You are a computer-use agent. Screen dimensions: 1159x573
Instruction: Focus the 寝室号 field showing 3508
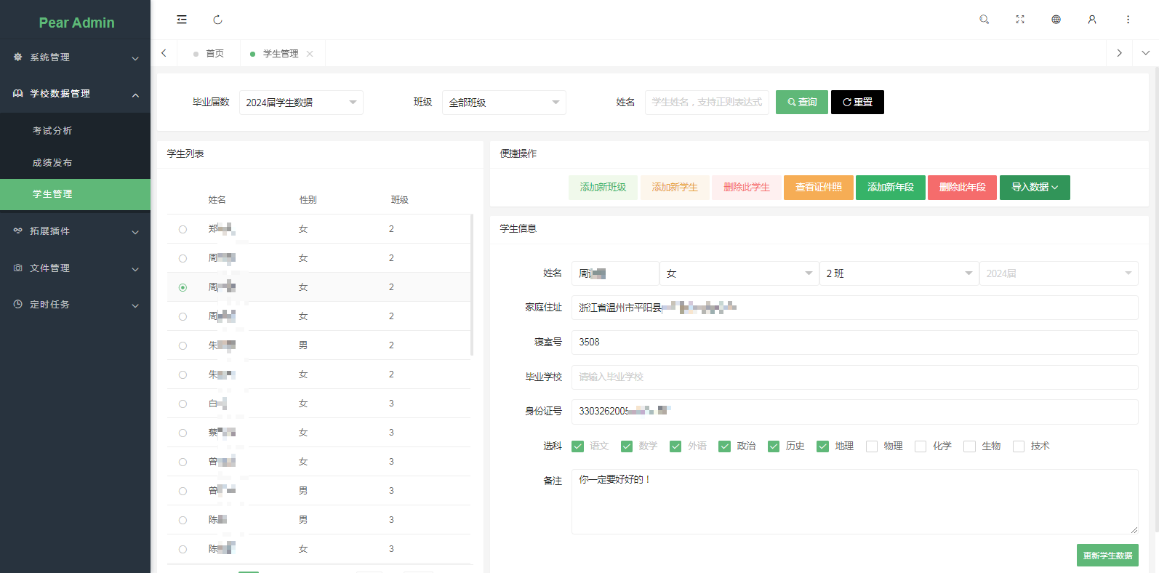click(855, 342)
